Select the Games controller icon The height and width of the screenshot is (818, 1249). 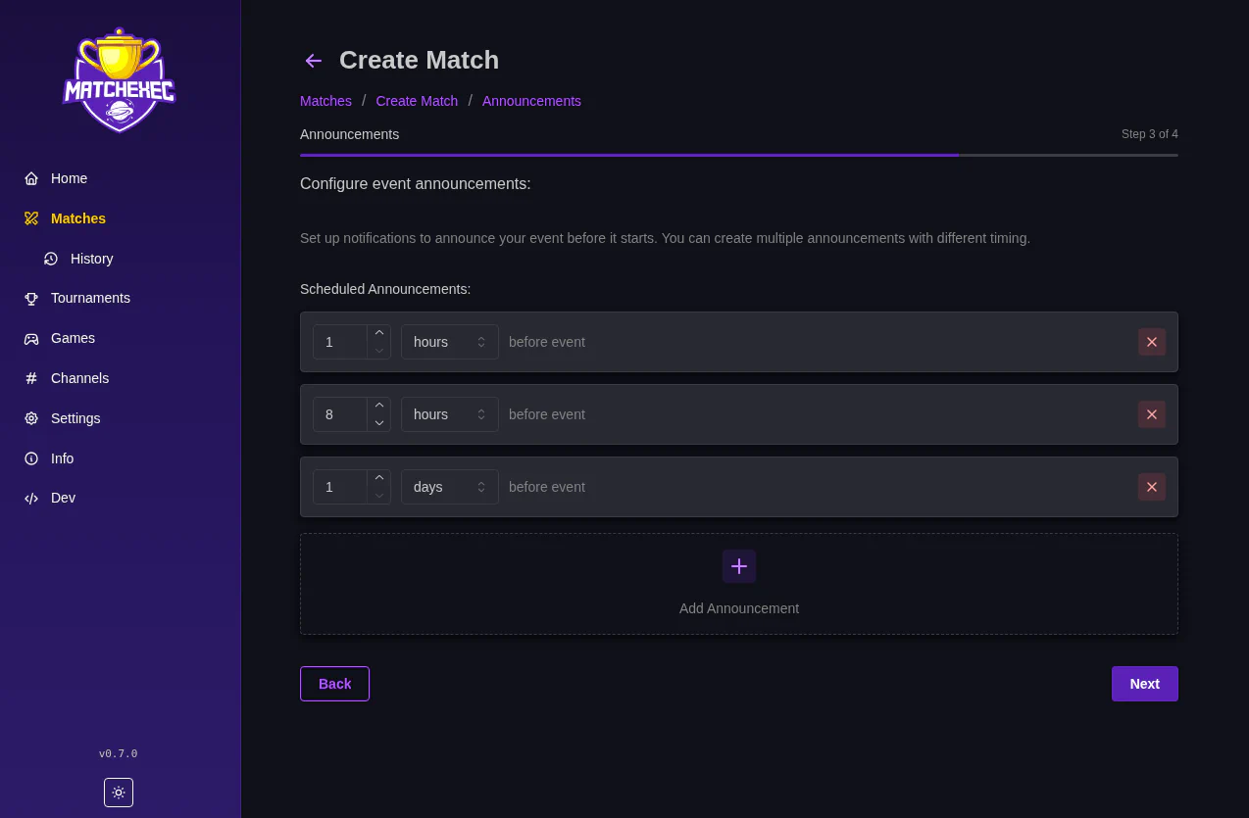[x=29, y=338]
